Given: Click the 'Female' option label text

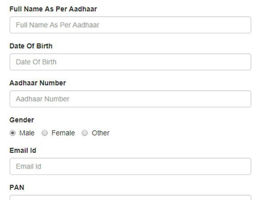Looking at the screenshot, I should tap(63, 133).
